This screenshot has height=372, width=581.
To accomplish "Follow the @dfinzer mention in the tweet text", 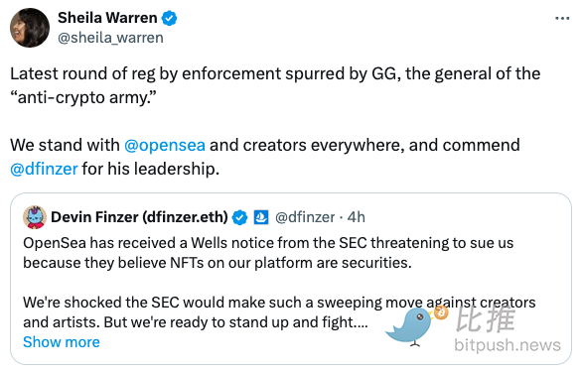I will [x=44, y=169].
